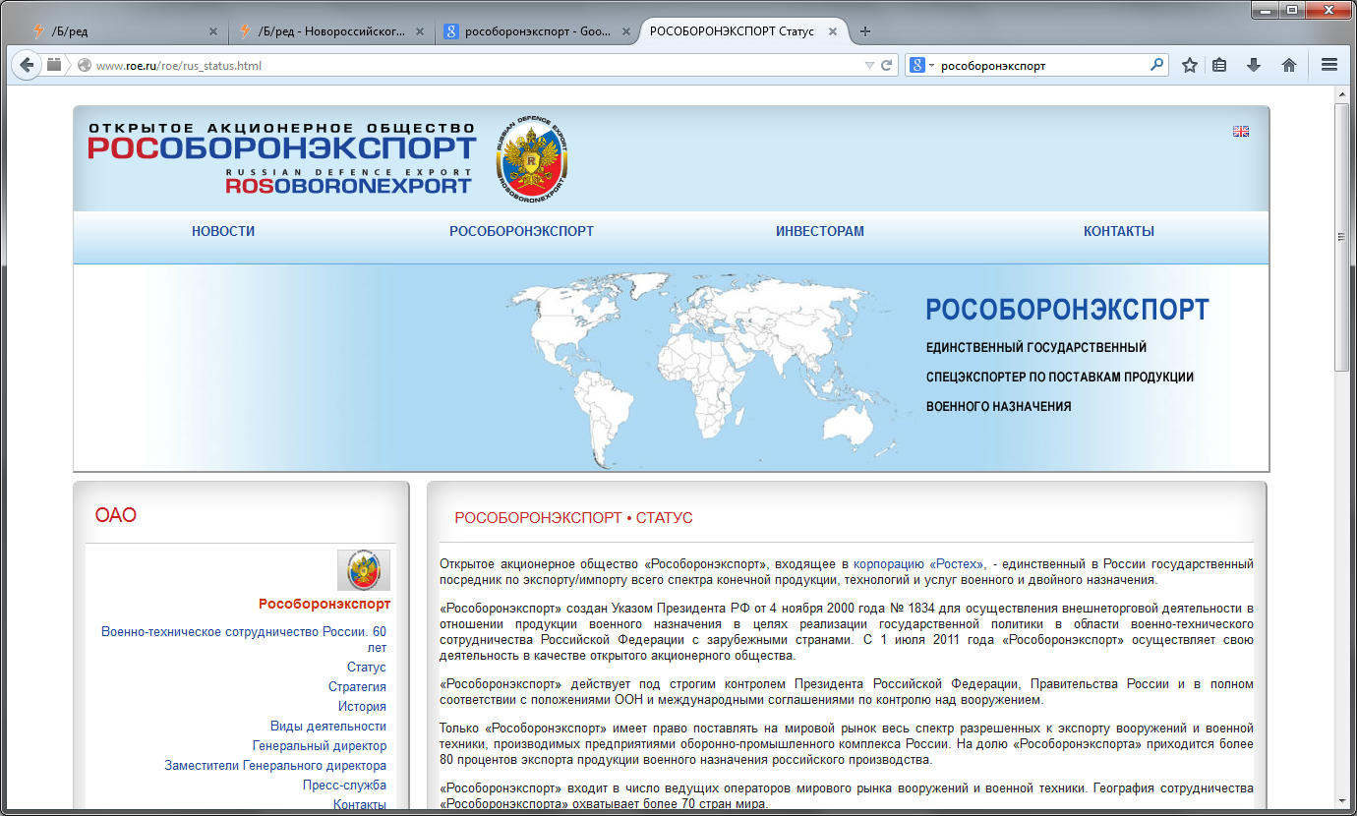1357x816 pixels.
Task: Open the Стратегия sidebar link
Action: (357, 687)
